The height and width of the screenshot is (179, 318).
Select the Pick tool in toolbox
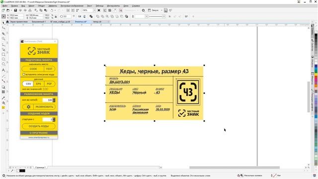tap(3, 23)
